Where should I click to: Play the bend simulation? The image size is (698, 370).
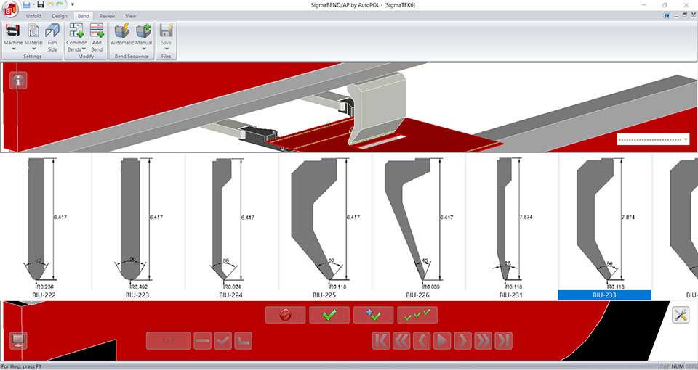(443, 341)
